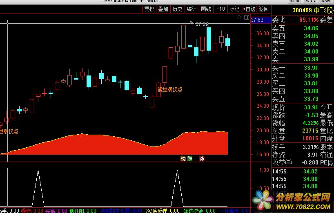
Task: Click the 涨 marker icon
Action: [x=201, y=158]
